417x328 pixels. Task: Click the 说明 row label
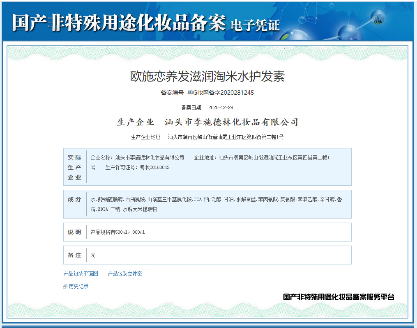pyautogui.click(x=74, y=232)
